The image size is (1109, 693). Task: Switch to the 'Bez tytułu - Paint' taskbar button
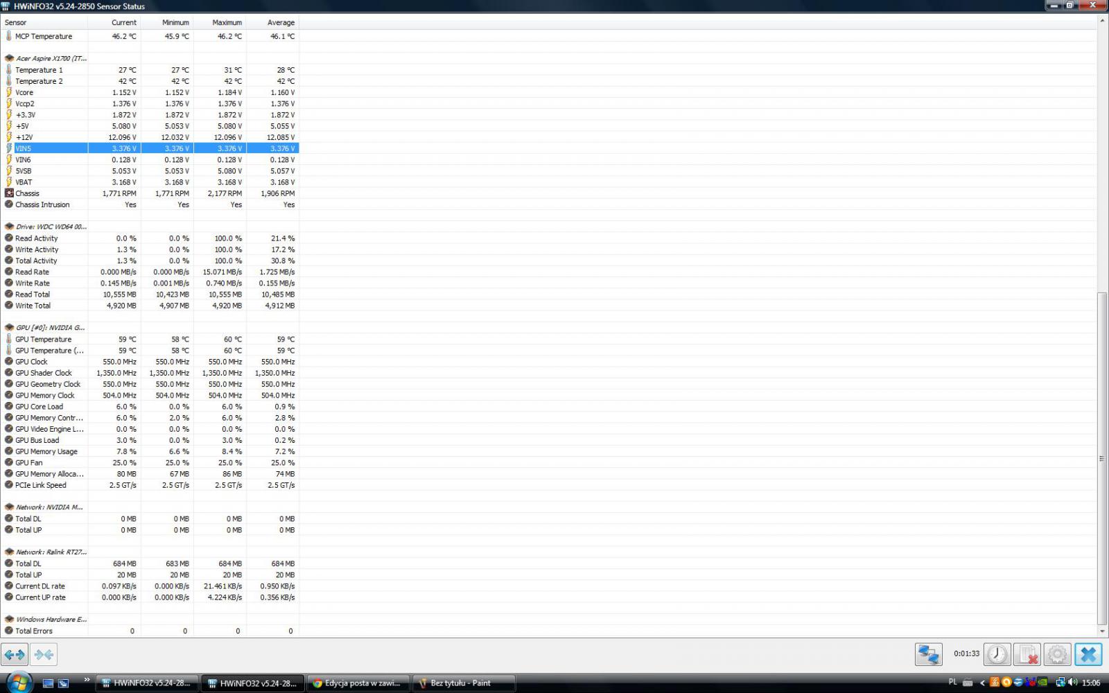(464, 683)
